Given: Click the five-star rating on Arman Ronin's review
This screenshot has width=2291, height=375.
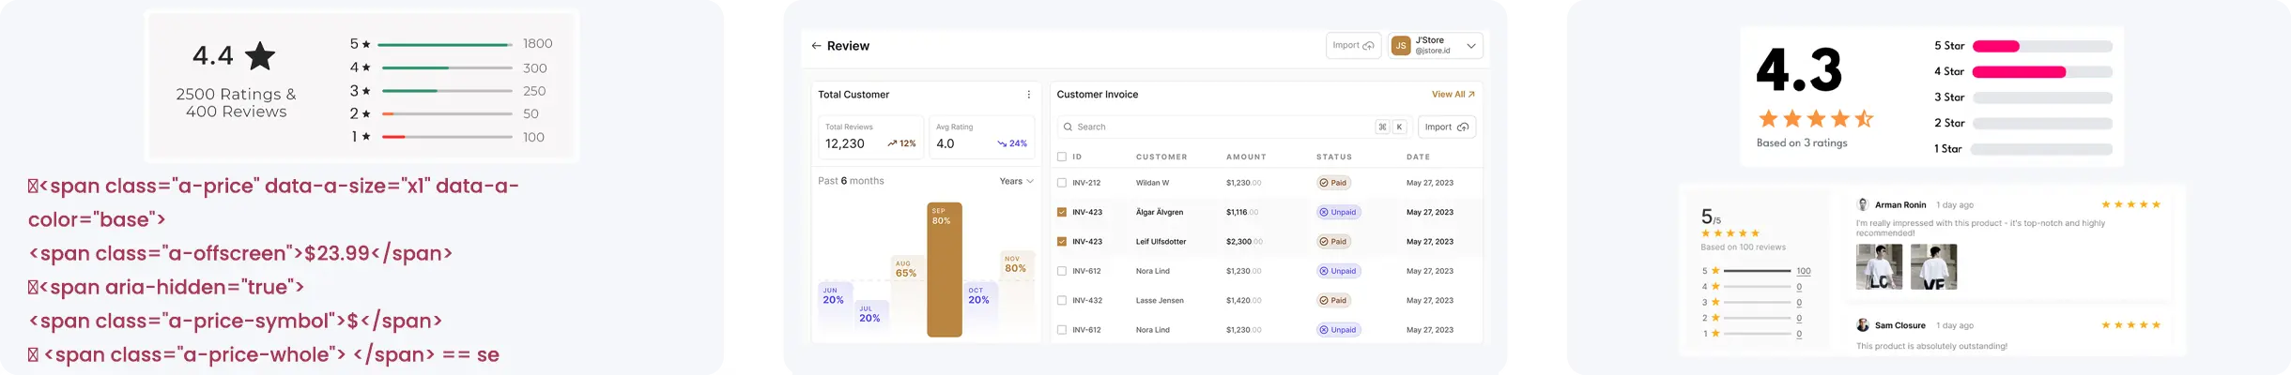Looking at the screenshot, I should pyautogui.click(x=2130, y=204).
